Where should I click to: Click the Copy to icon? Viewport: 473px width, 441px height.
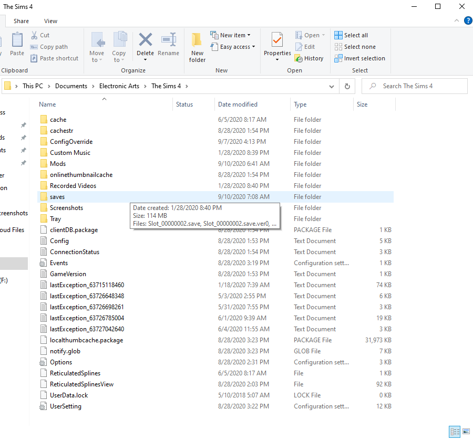[x=120, y=39]
